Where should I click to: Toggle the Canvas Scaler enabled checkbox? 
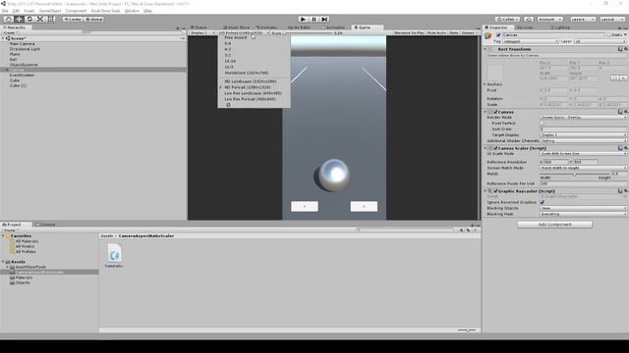[x=495, y=148]
